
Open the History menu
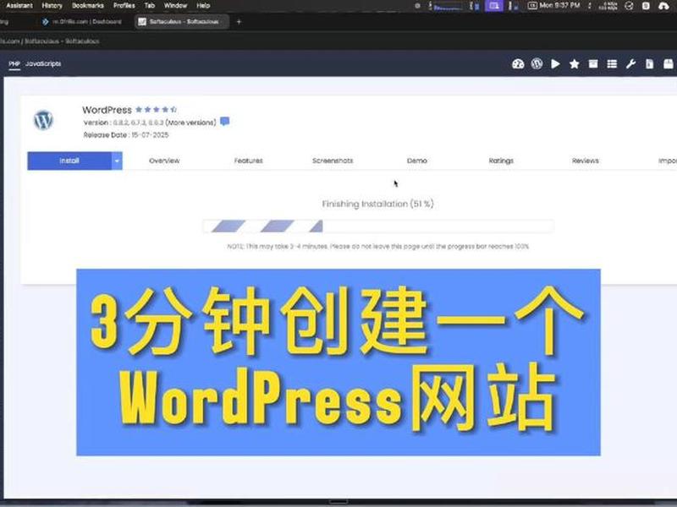tap(52, 6)
